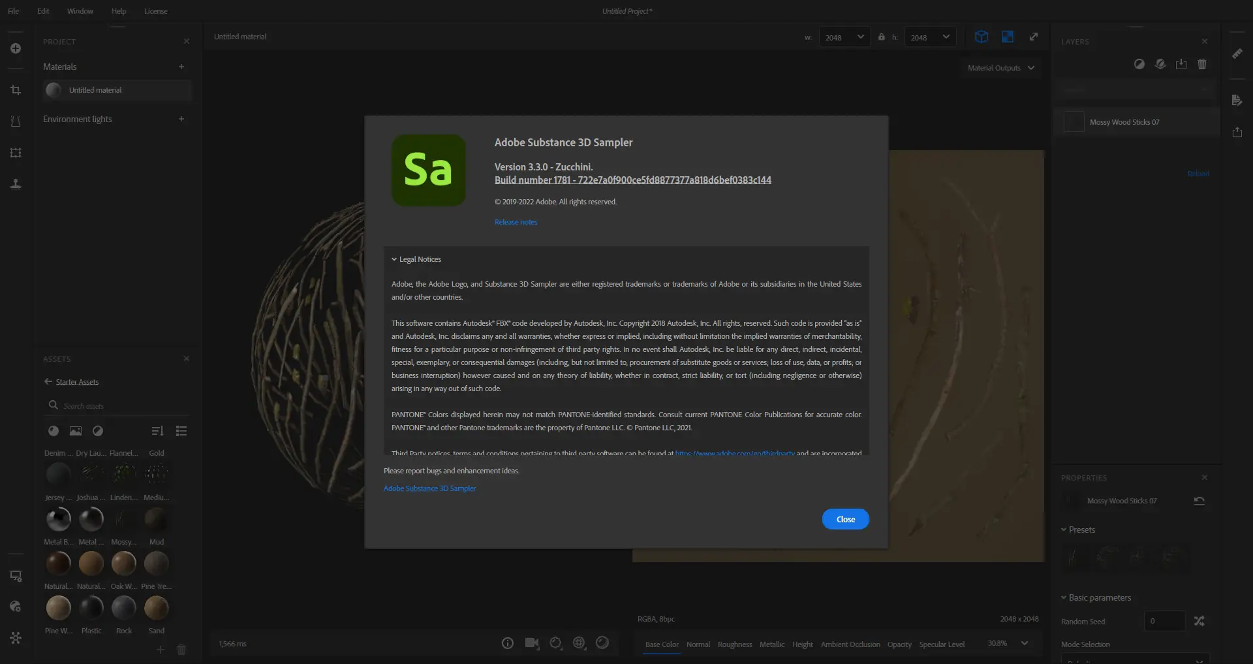1253x664 pixels.
Task: Open the Material Outputs dropdown
Action: tap(1000, 68)
